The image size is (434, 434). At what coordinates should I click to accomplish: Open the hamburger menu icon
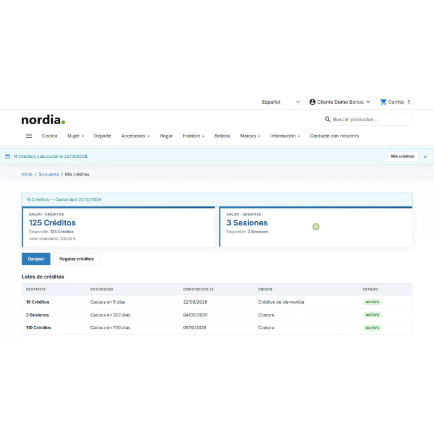click(29, 136)
